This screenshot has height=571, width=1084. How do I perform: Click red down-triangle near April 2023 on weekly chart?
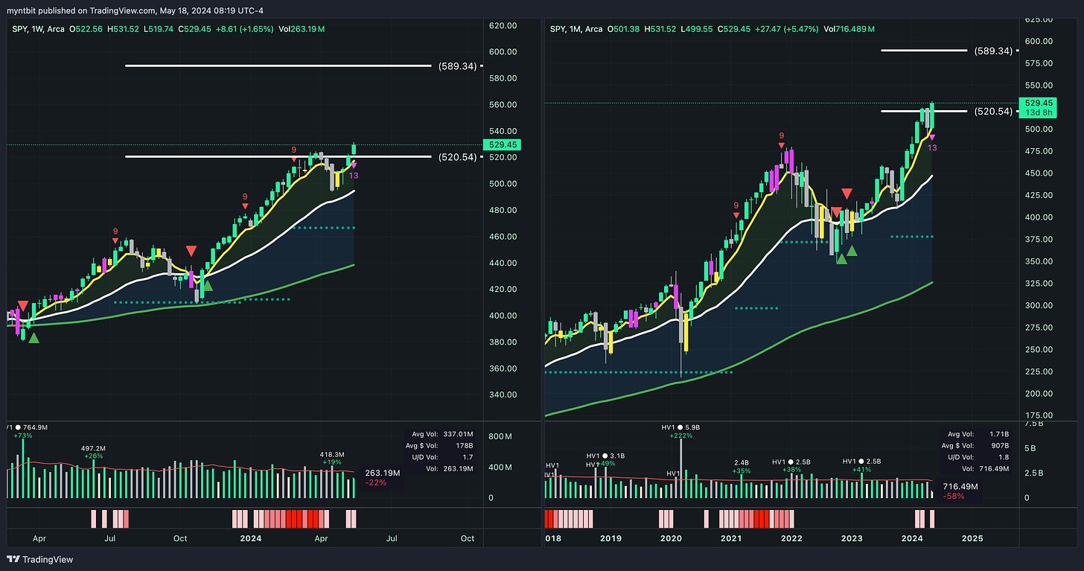tap(23, 306)
